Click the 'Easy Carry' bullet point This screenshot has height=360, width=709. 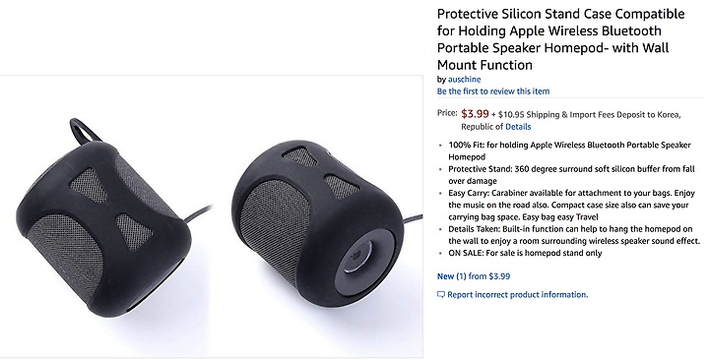568,205
